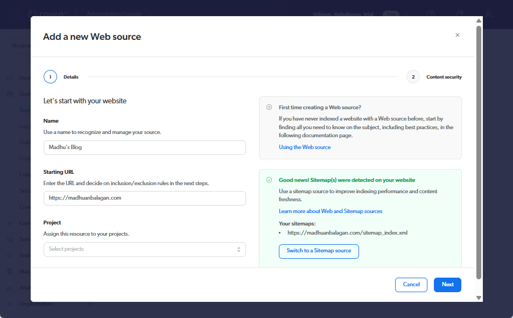This screenshot has width=513, height=318.
Task: Click the green checkmark icon beside Good news
Action: (x=269, y=180)
